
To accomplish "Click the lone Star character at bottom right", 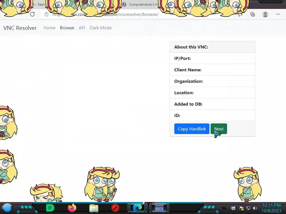I will tap(247, 184).
